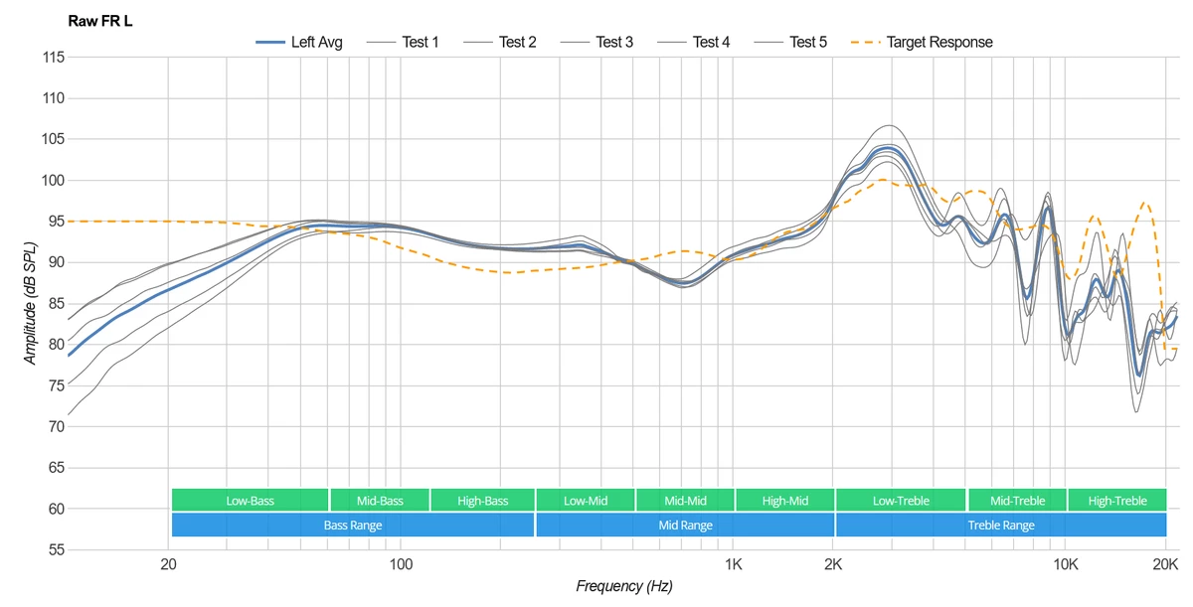Image resolution: width=1193 pixels, height=607 pixels.
Task: Select the Mid-Treble band label
Action: [1017, 500]
